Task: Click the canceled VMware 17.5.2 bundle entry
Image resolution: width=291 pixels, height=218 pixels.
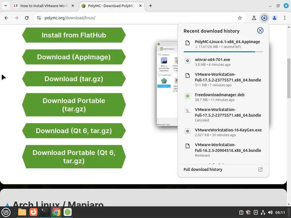Action: [223, 115]
